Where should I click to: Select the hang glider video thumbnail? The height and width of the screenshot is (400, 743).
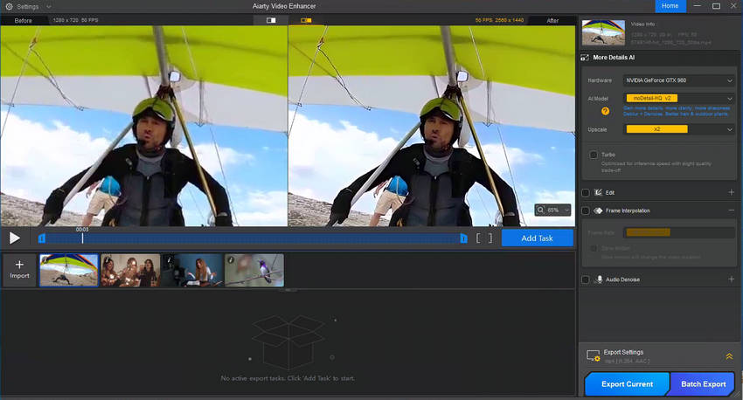69,270
